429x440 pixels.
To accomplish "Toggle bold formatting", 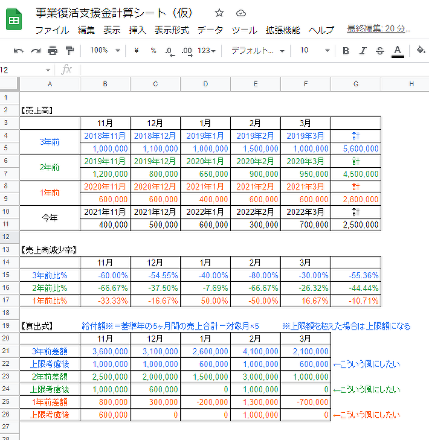I will tap(346, 51).
